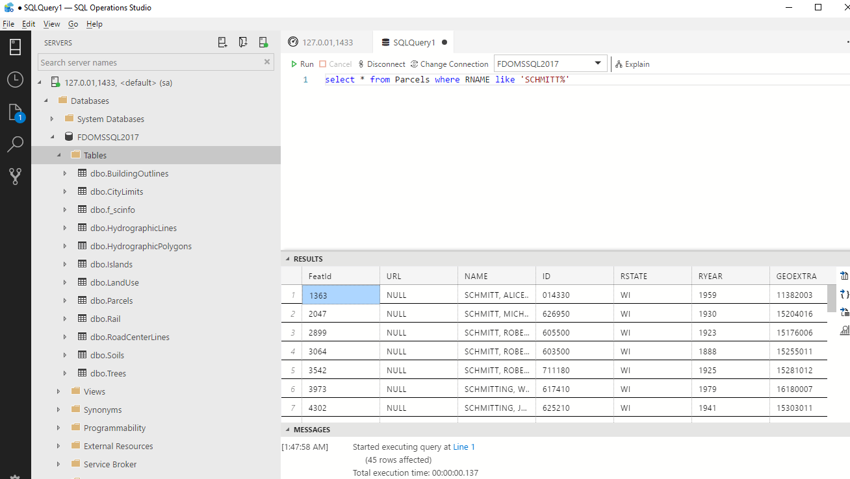This screenshot has height=479, width=850.
Task: Open the FDOMSSQL2017 database dropdown
Action: [x=550, y=64]
